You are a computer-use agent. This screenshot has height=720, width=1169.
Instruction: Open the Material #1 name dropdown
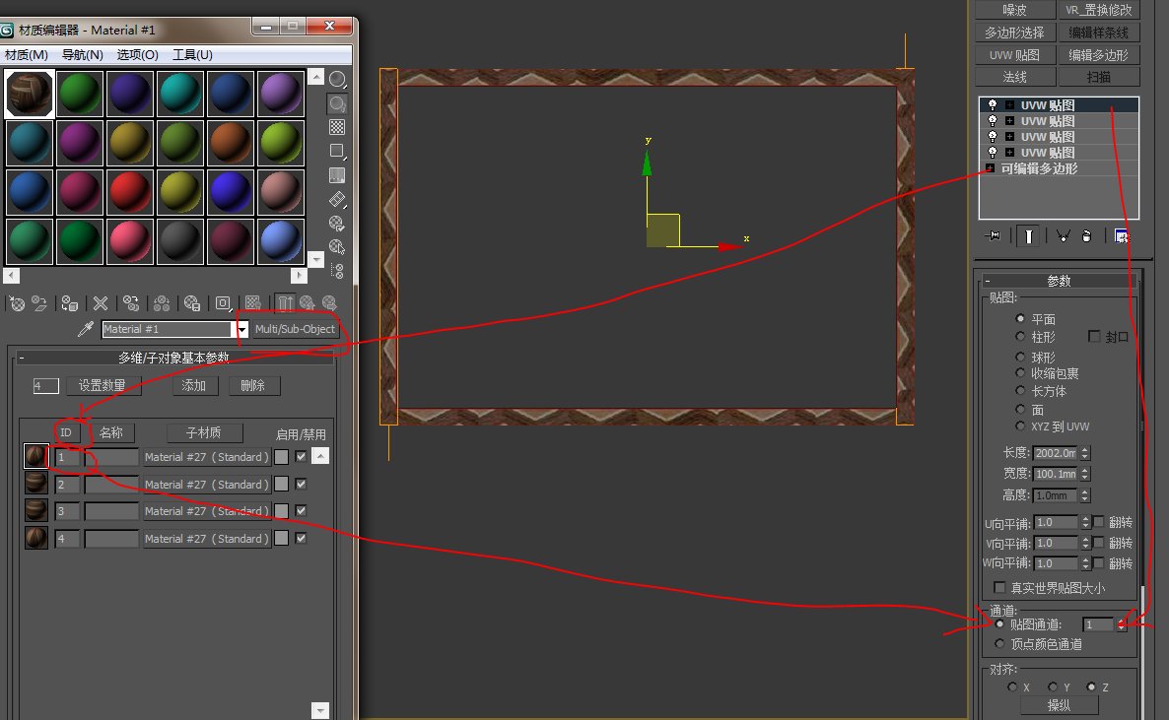(241, 330)
